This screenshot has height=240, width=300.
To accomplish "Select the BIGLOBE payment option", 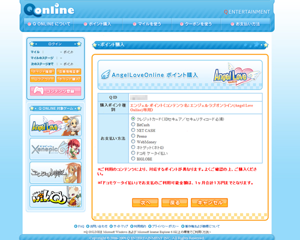I will point(133,158).
